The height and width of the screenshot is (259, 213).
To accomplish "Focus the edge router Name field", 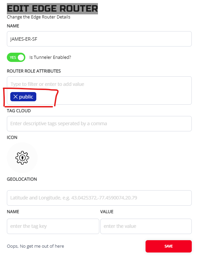I will [99, 39].
